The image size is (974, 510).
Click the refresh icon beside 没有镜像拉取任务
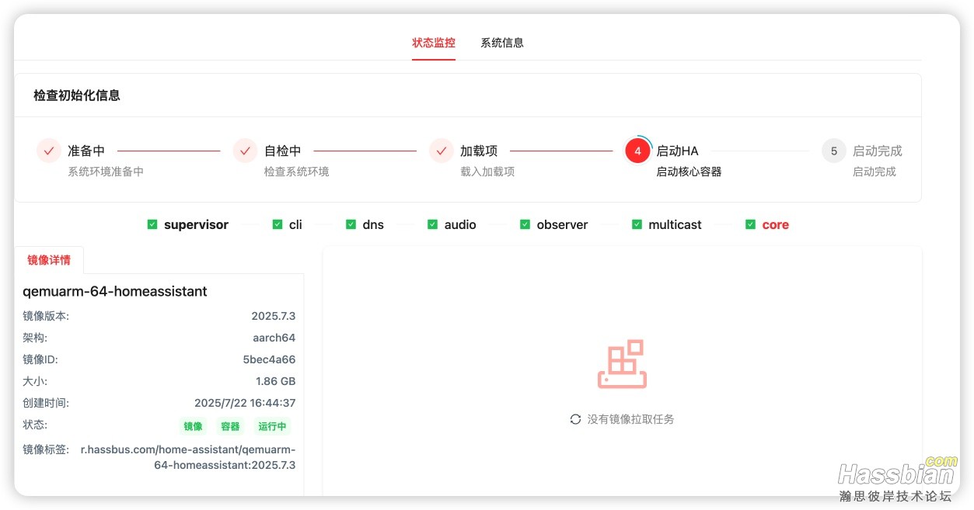coord(575,419)
